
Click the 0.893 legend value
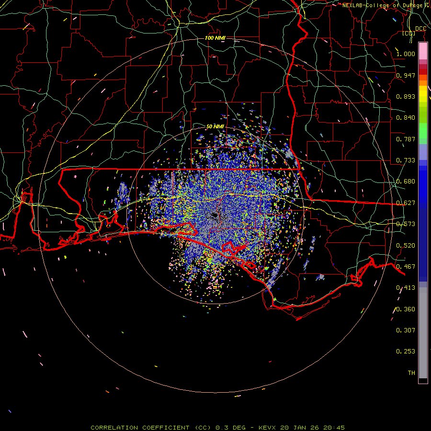pos(406,96)
